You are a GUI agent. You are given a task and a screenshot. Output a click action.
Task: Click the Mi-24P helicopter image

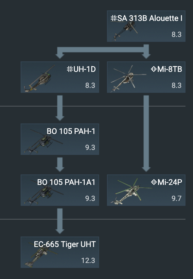(132, 191)
